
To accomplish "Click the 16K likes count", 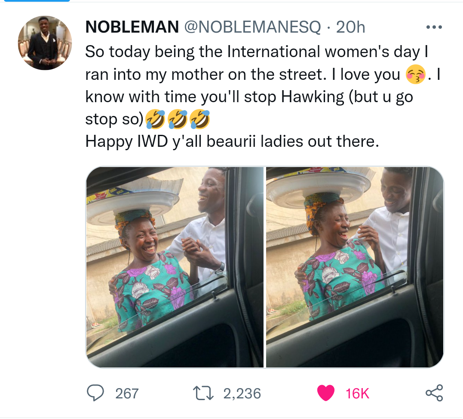I will tap(357, 393).
